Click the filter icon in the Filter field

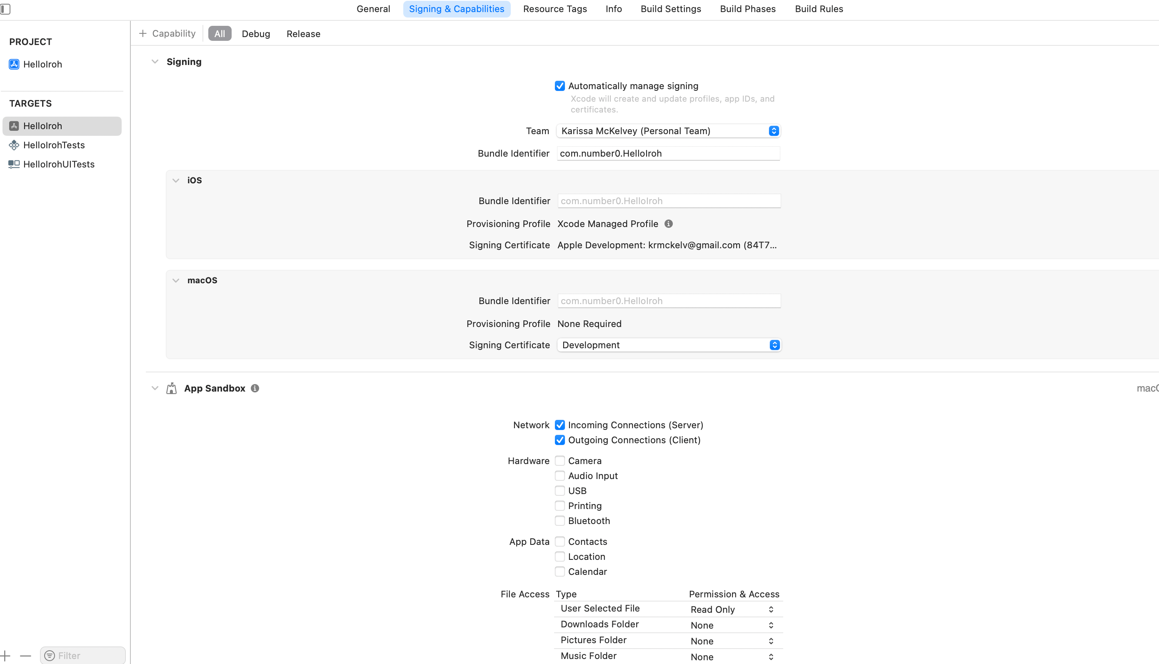(50, 656)
